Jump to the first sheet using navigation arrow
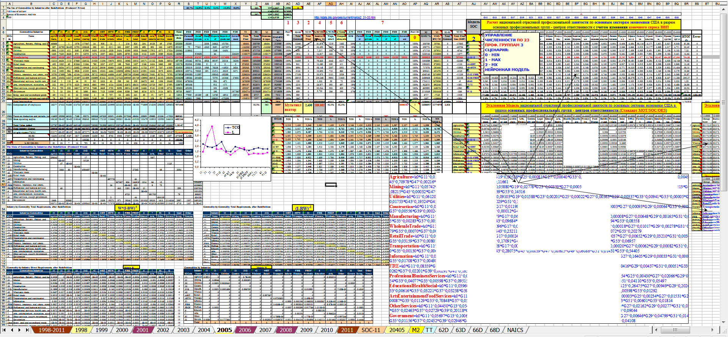Screen dimensions: 728x337 (5, 330)
